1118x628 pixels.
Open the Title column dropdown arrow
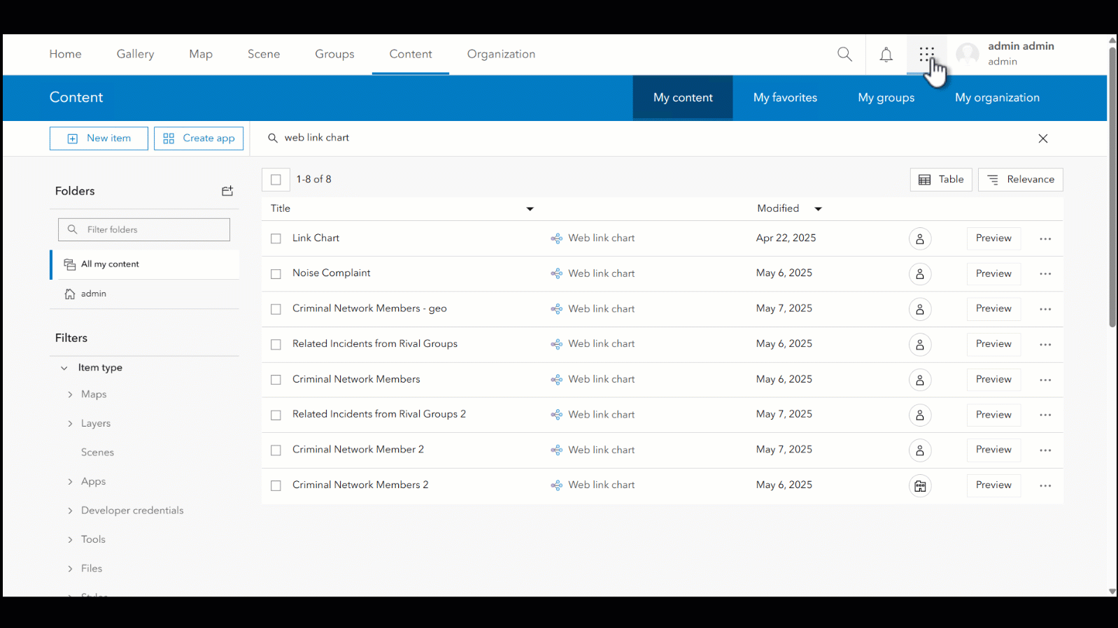[x=530, y=209]
